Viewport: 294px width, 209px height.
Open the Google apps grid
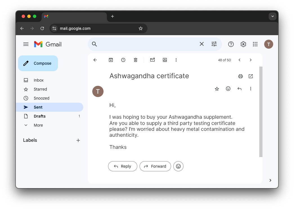coord(255,44)
